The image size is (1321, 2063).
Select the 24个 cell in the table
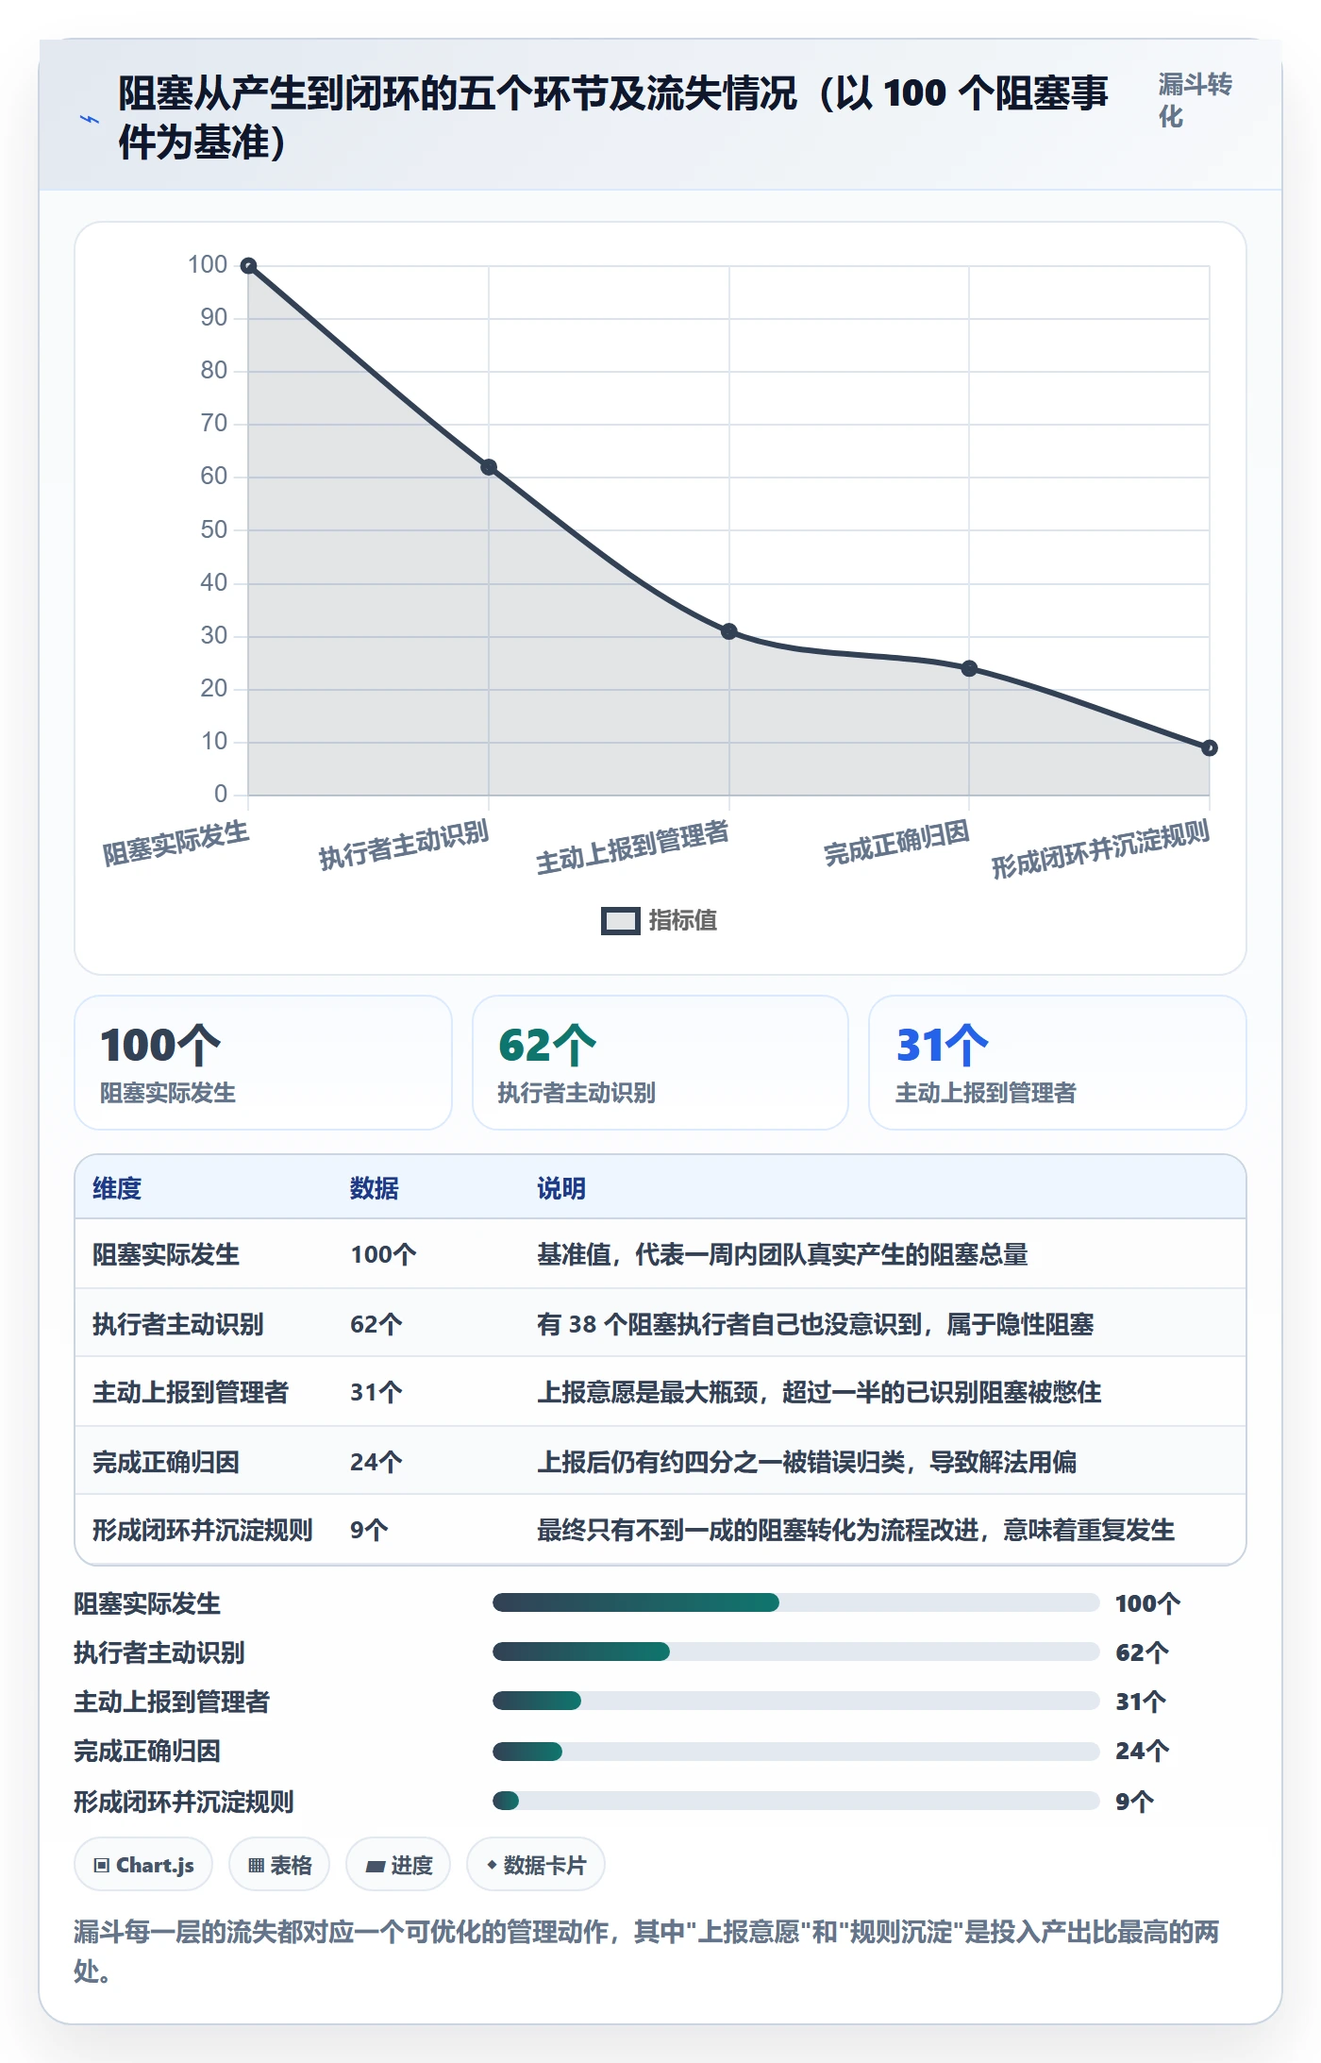click(x=376, y=1462)
